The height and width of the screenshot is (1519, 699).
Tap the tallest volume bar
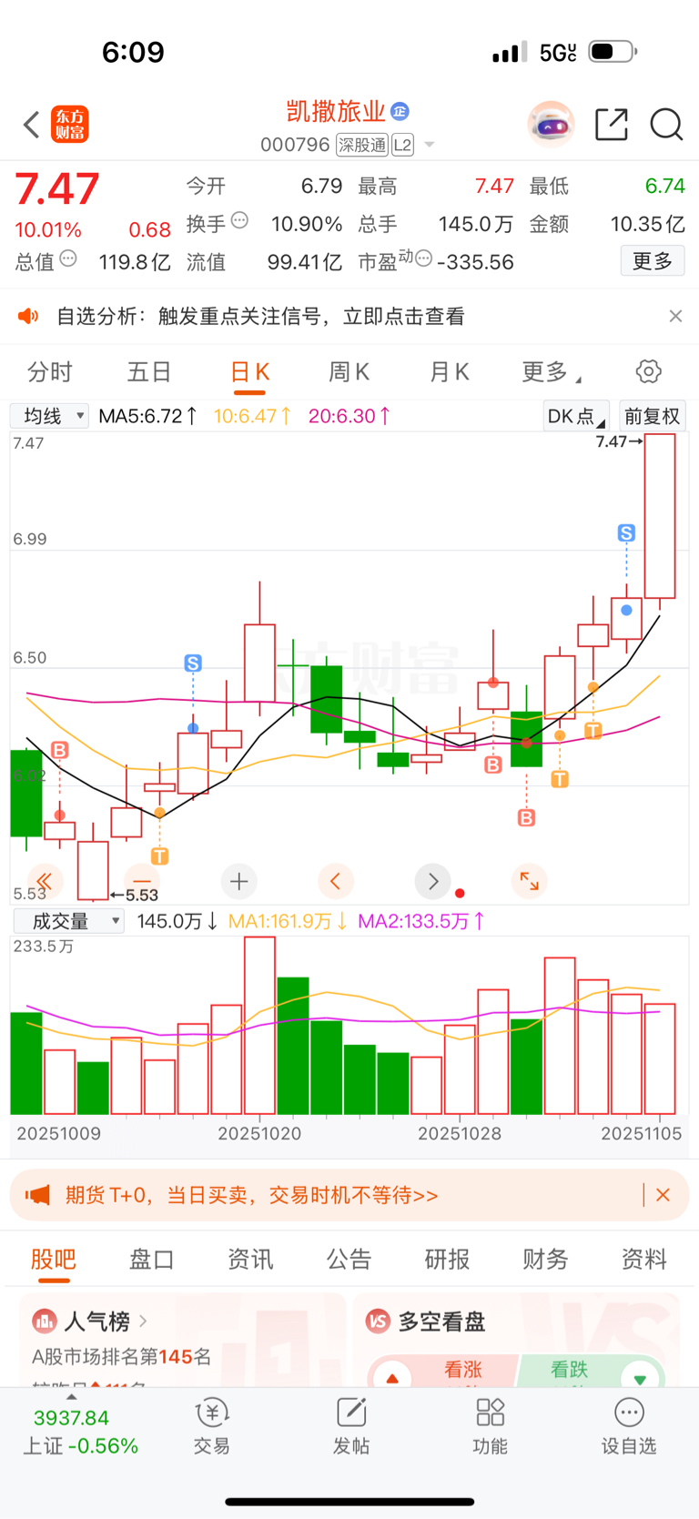pos(259,1026)
